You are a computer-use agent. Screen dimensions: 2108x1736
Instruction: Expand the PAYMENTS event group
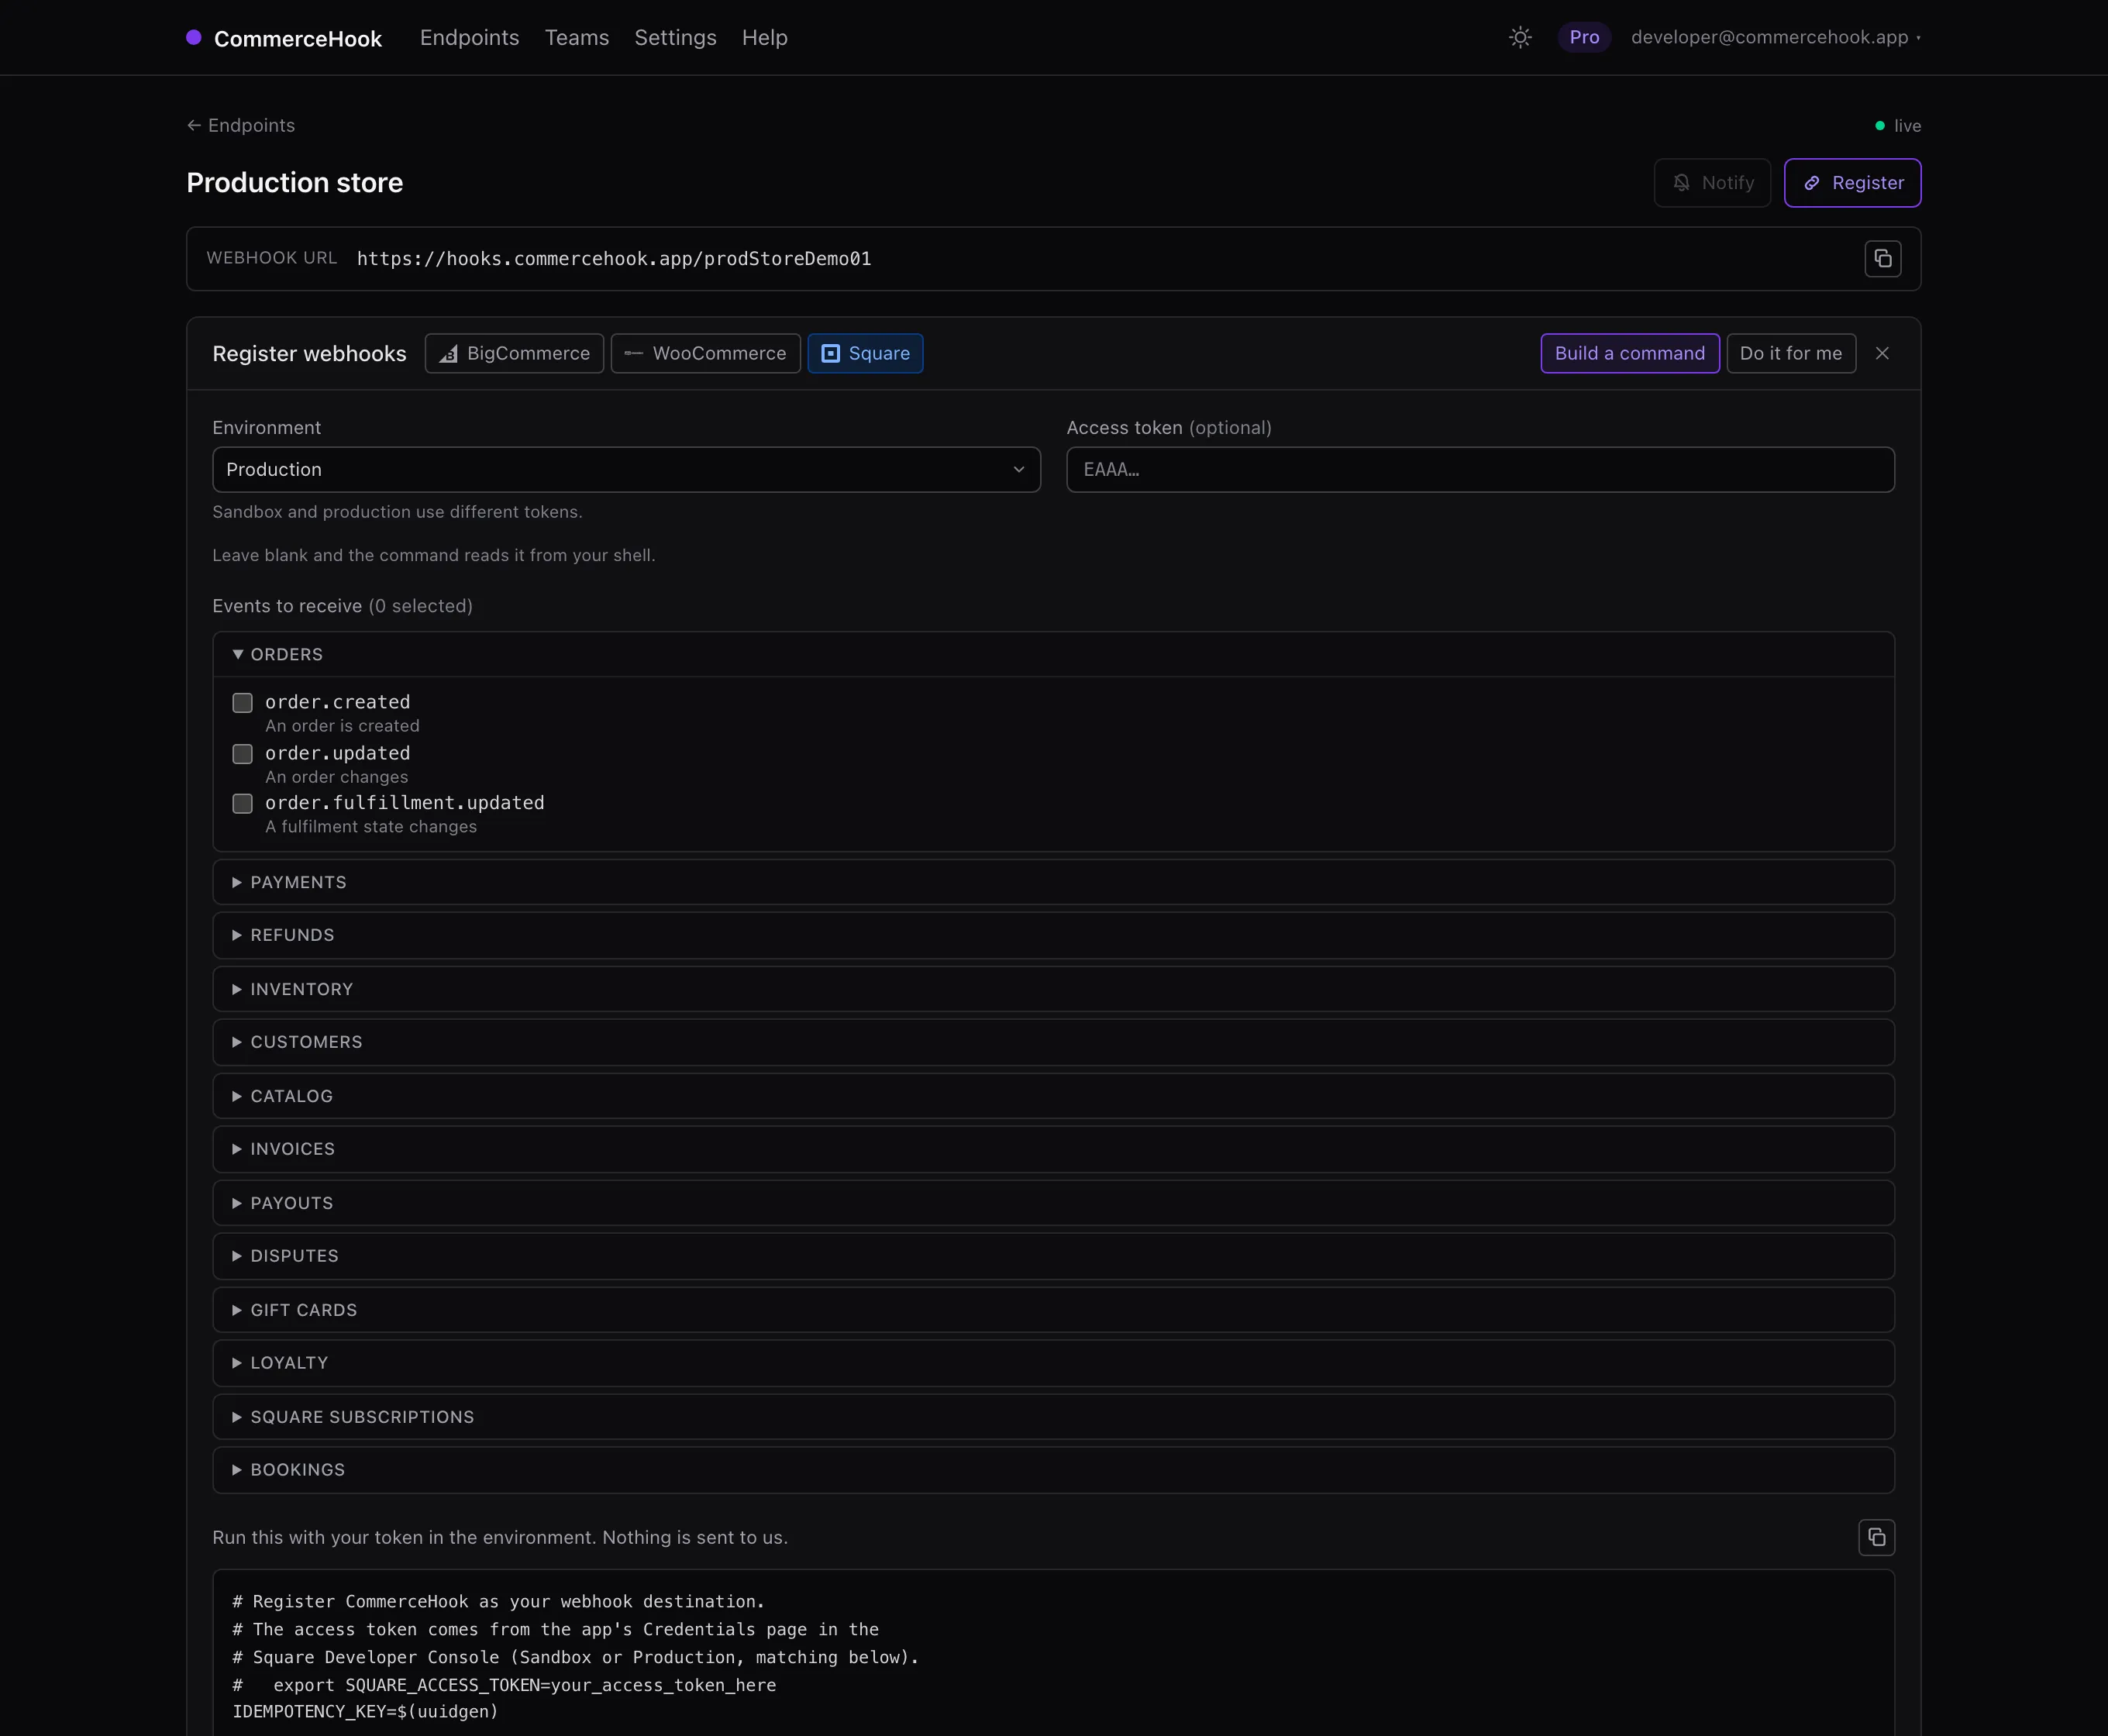(1053, 882)
